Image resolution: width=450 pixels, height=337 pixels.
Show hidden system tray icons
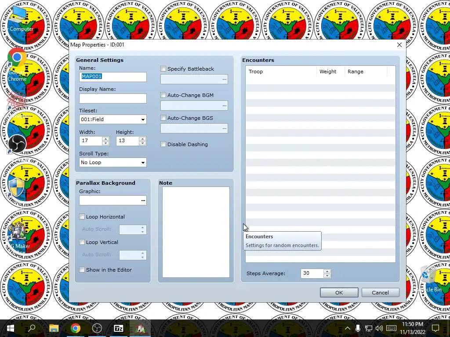click(347, 328)
